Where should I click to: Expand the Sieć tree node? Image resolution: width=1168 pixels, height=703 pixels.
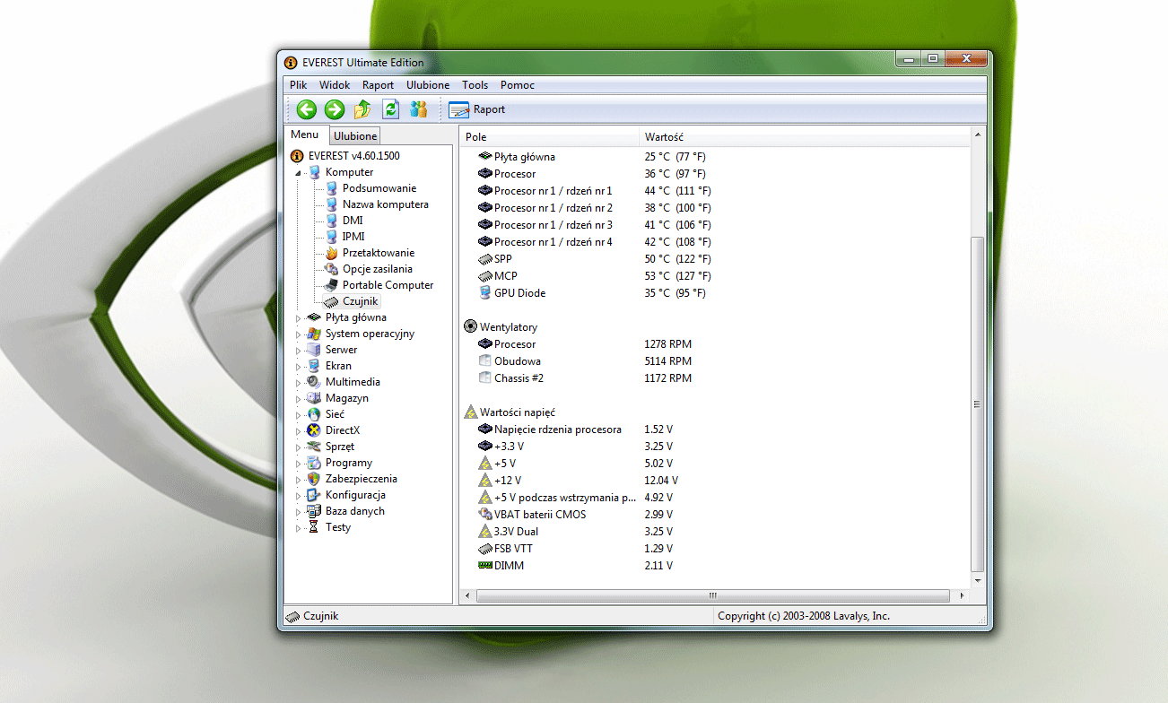pyautogui.click(x=299, y=414)
